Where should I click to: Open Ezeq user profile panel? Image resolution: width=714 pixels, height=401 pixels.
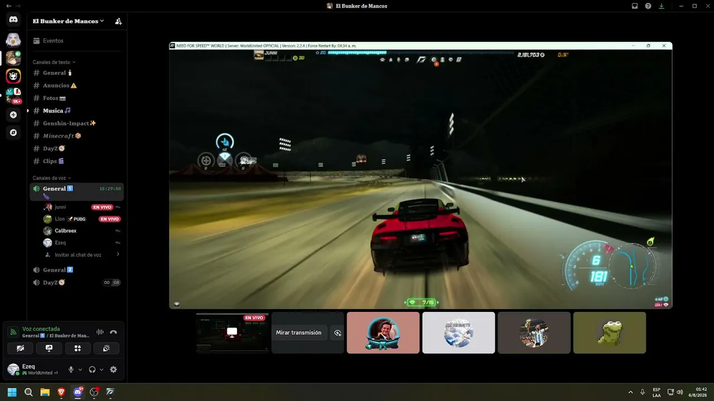[x=34, y=369]
